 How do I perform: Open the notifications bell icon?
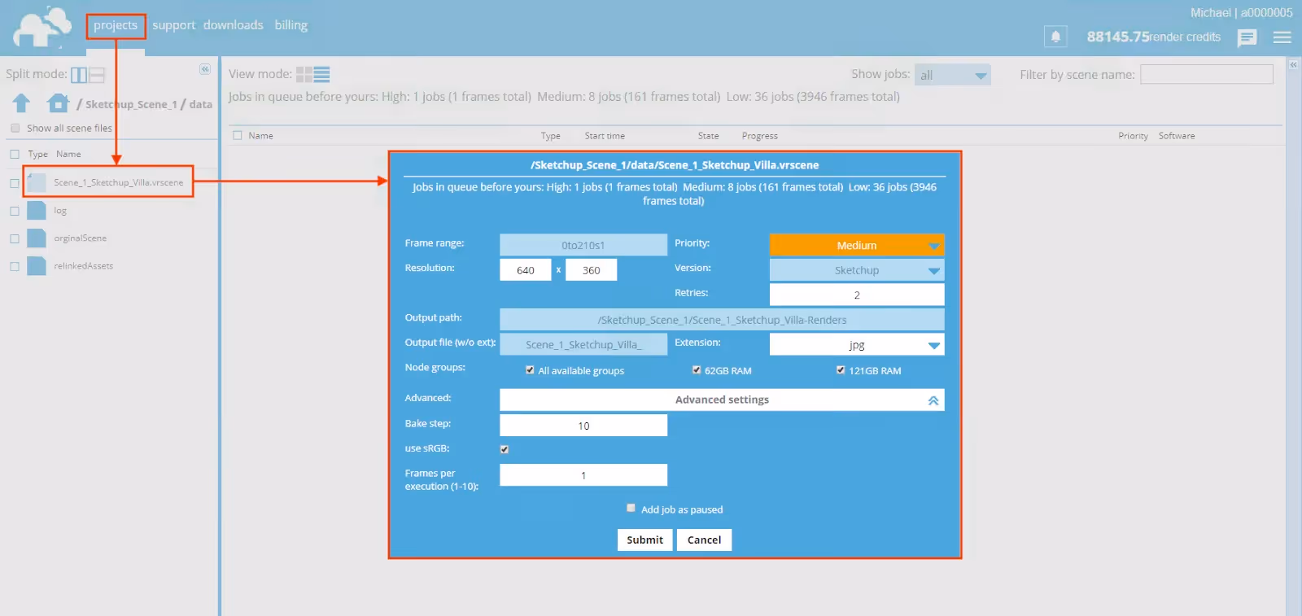tap(1055, 37)
